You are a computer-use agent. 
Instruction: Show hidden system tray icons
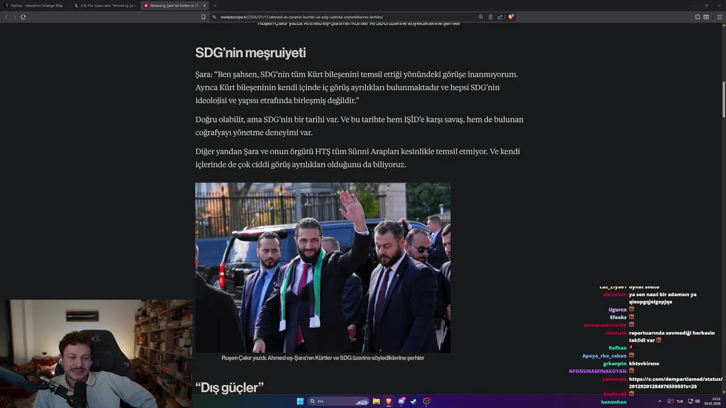pos(660,401)
